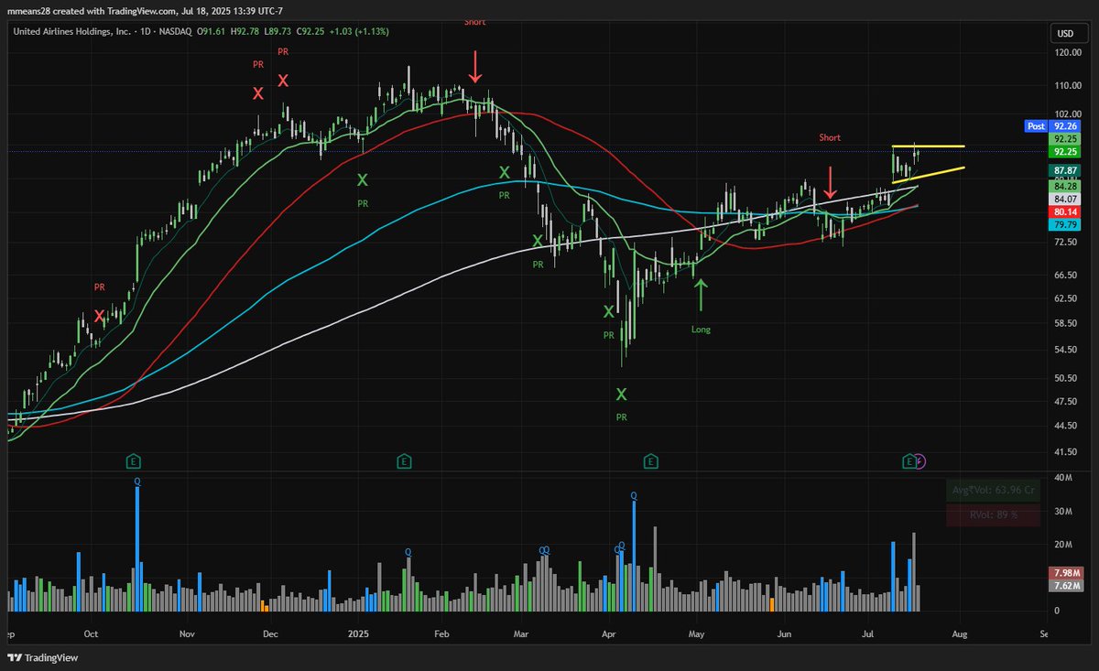The height and width of the screenshot is (671, 1099).
Task: Click the 72.50 price axis label
Action: pyautogui.click(x=1065, y=242)
